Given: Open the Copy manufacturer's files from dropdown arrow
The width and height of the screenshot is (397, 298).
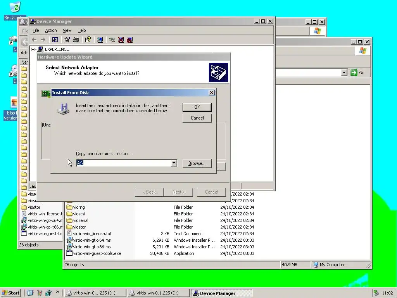Looking at the screenshot, I should click(x=174, y=163).
